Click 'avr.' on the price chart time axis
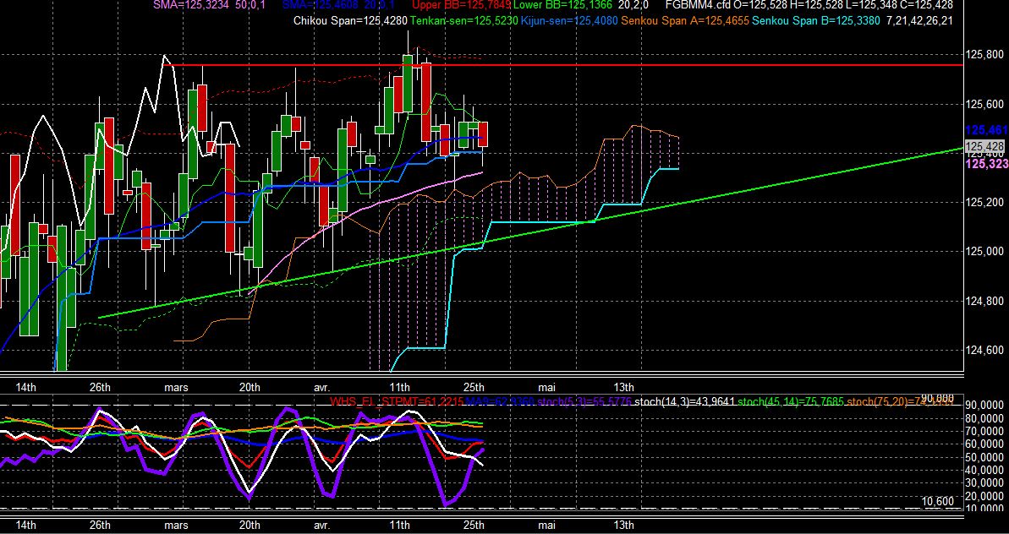Viewport: 1009px width, 534px height. (x=321, y=387)
